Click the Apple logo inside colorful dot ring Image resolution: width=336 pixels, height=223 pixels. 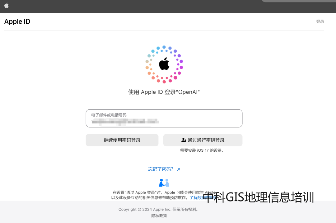pos(164,64)
